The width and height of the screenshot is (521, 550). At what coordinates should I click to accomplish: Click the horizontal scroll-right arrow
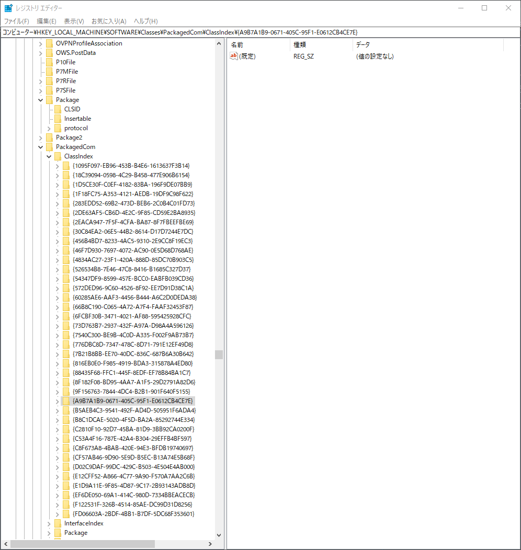(210, 544)
